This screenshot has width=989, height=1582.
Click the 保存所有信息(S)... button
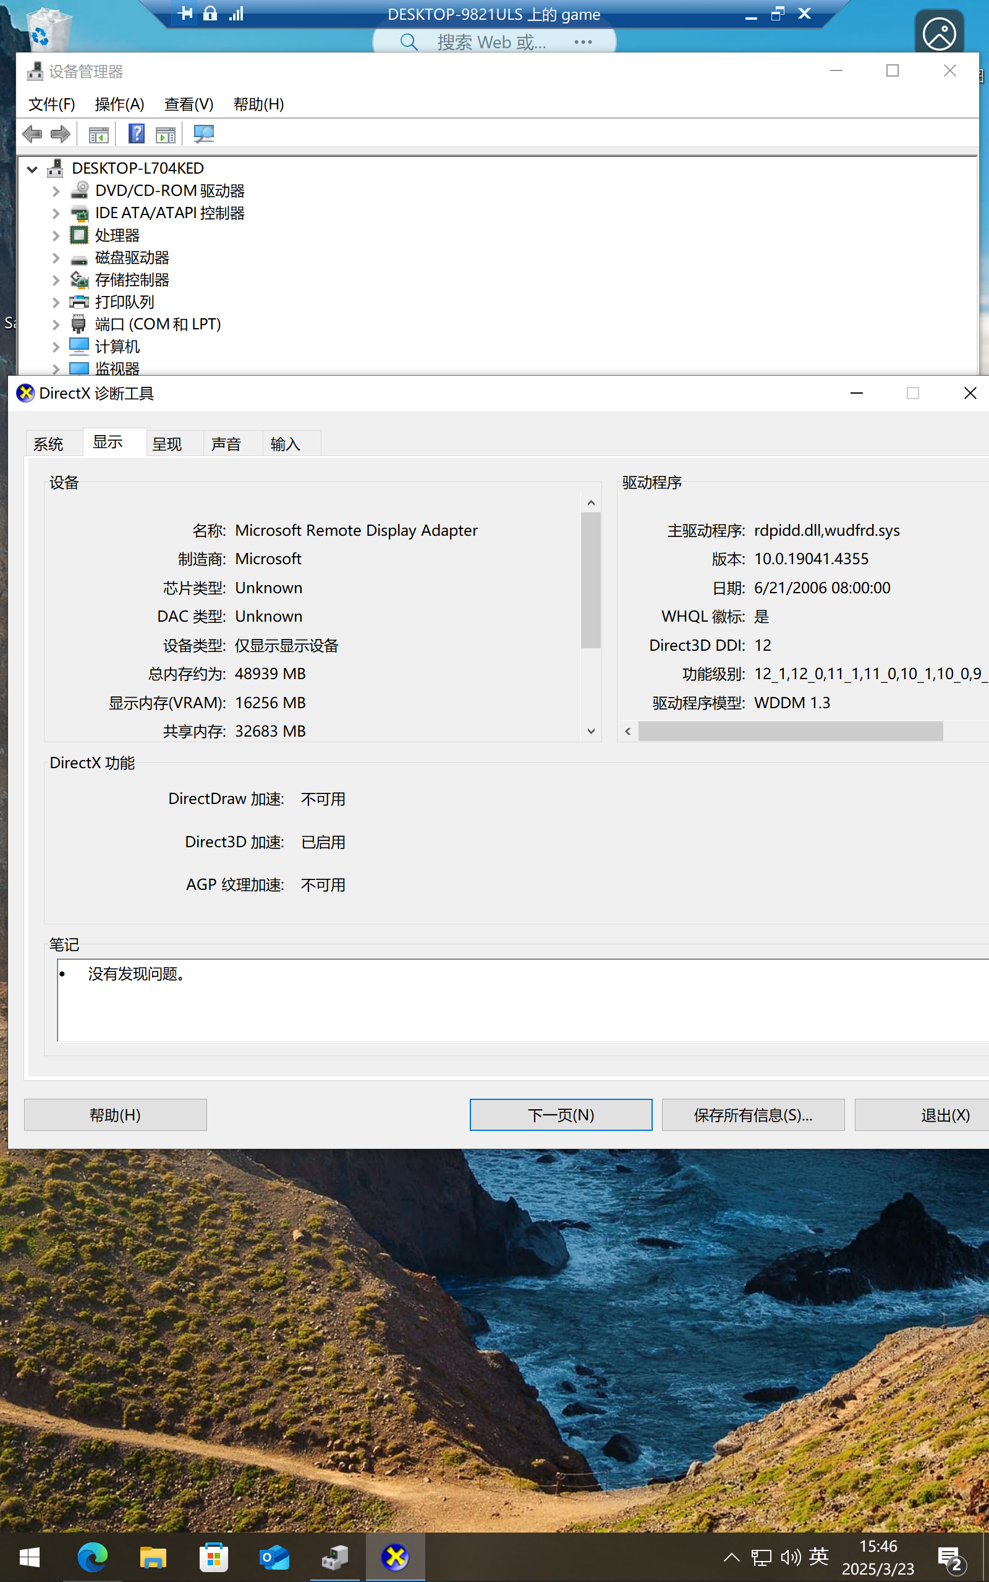click(x=753, y=1115)
